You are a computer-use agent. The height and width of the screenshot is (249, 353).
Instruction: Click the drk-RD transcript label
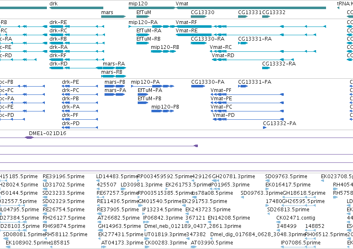(x=58, y=64)
